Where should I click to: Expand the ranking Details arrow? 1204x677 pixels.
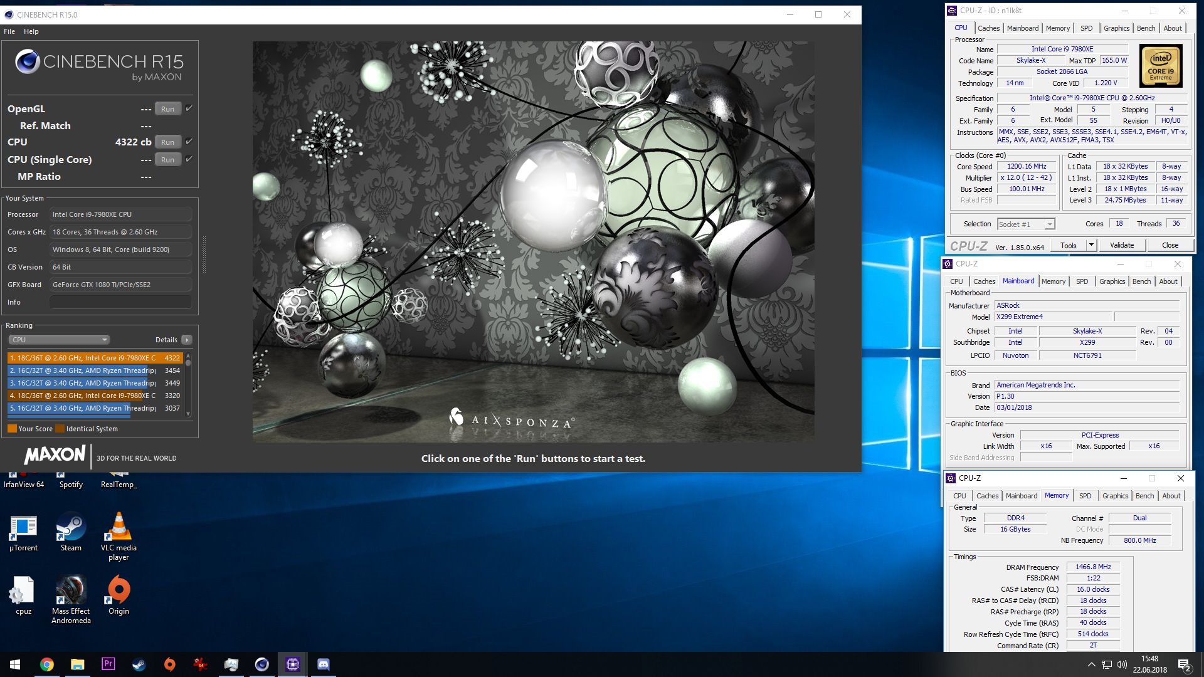(186, 340)
